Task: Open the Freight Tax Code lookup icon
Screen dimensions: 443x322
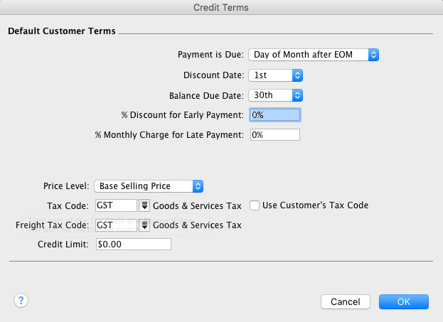Action: click(144, 225)
